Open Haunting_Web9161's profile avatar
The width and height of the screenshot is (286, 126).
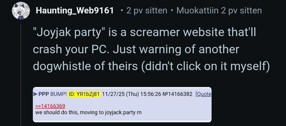pos(21,11)
